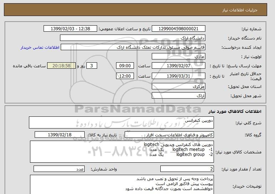Click the public announcement date field 1399/02/03 - 12:38

pos(70,29)
